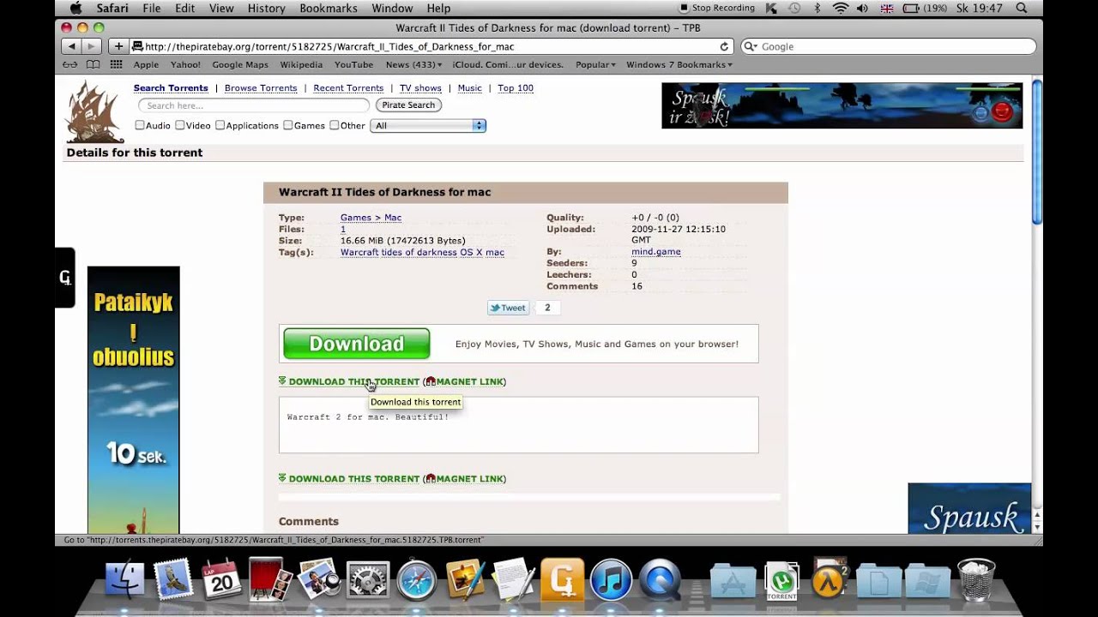Expand the News (433) bookmarks dropdown
This screenshot has height=617, width=1098.
pos(414,65)
